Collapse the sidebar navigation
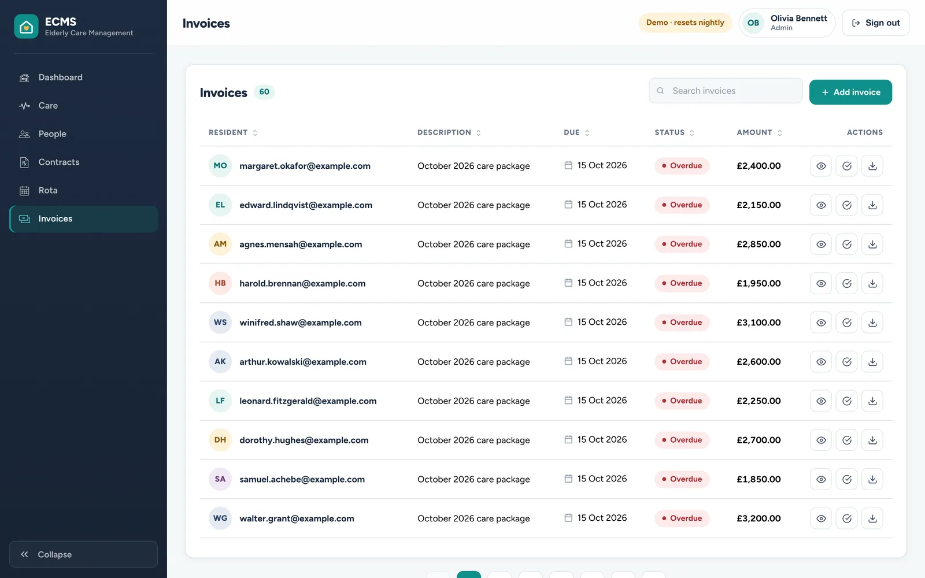 83,554
